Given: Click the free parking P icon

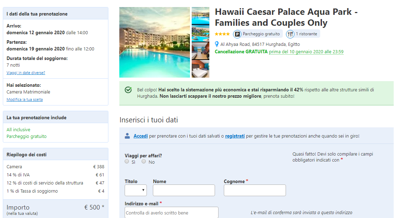Looking at the screenshot, I should (x=237, y=34).
